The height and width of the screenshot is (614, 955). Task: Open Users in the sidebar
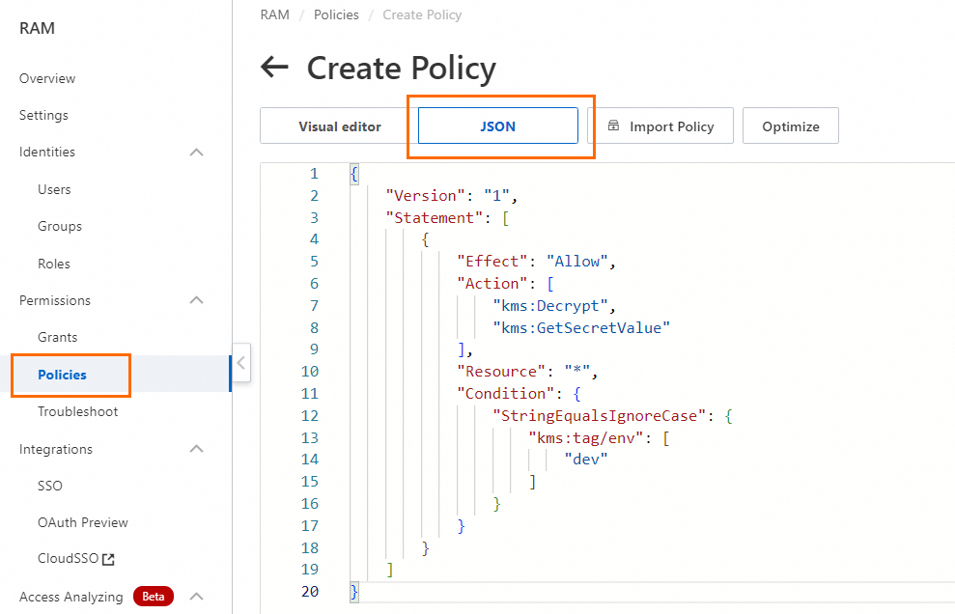pos(54,189)
